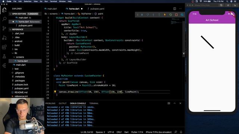Click the Ln 28, Col 53 status item

tap(87, 132)
